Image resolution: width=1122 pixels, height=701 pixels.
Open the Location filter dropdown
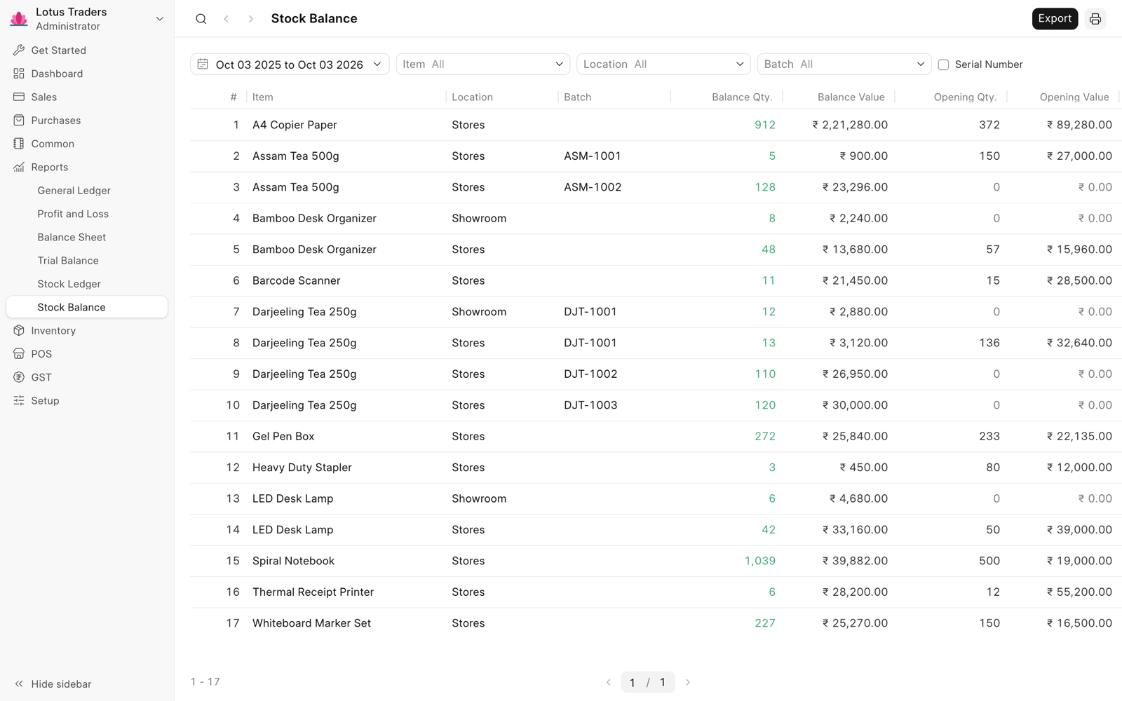[x=663, y=64]
